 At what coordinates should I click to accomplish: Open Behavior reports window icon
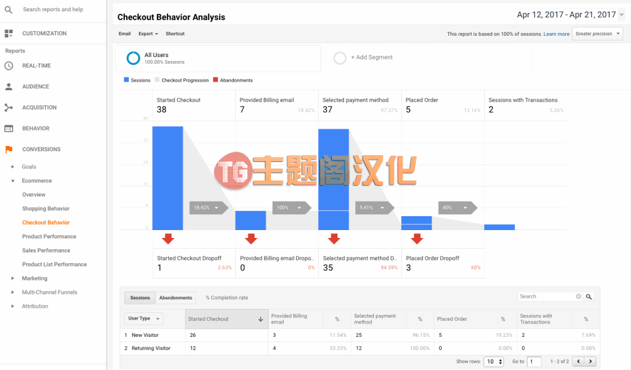tap(9, 129)
